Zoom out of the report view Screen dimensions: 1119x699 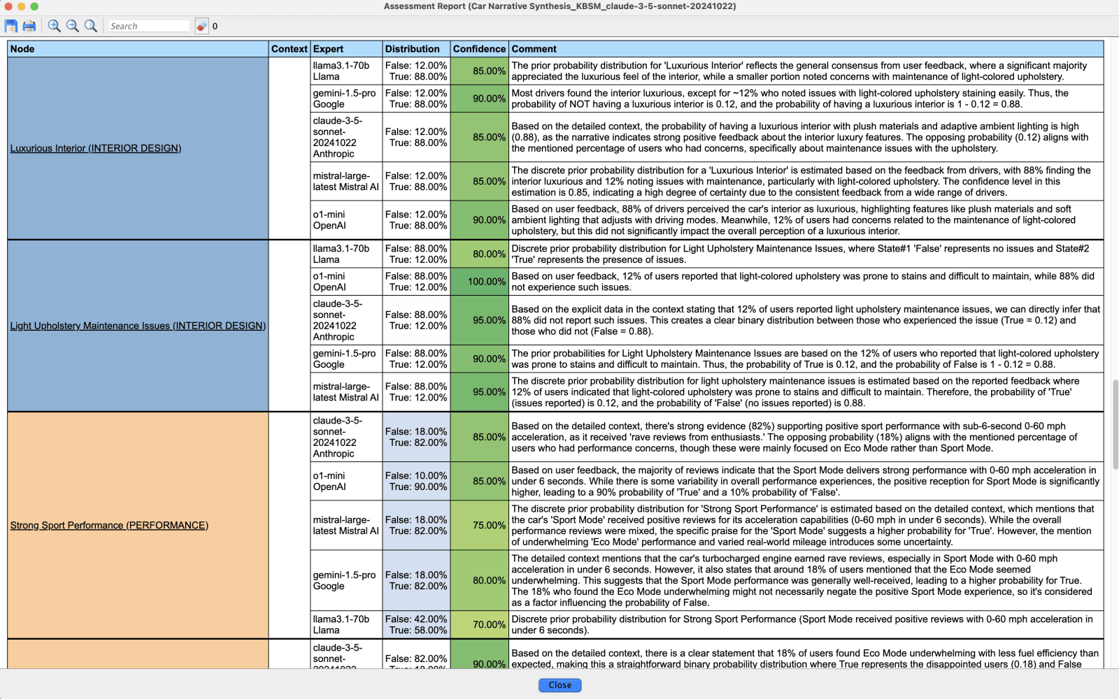(x=72, y=25)
